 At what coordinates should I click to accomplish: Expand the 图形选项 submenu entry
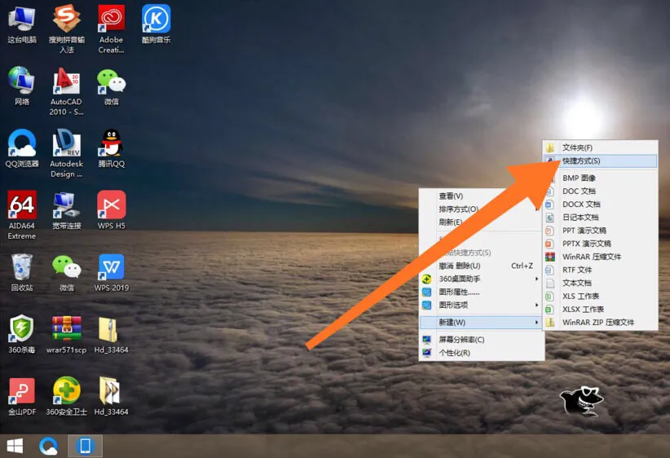(x=481, y=305)
